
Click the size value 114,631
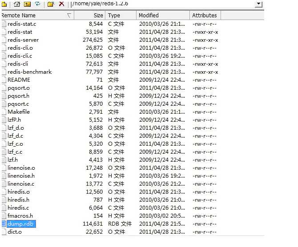[x=93, y=224]
